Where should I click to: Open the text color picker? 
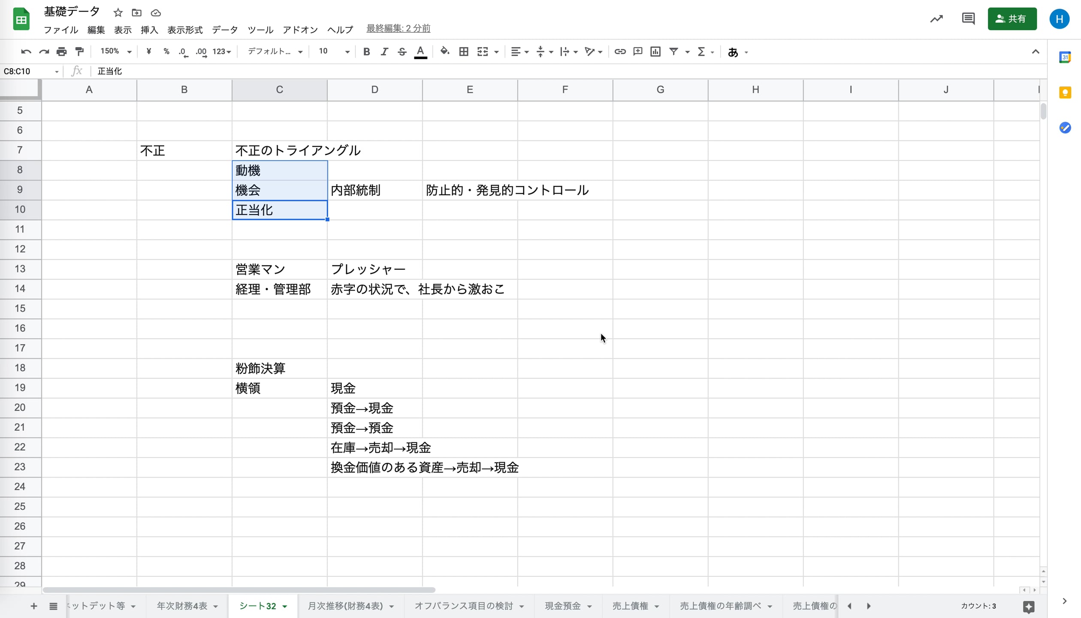point(420,51)
